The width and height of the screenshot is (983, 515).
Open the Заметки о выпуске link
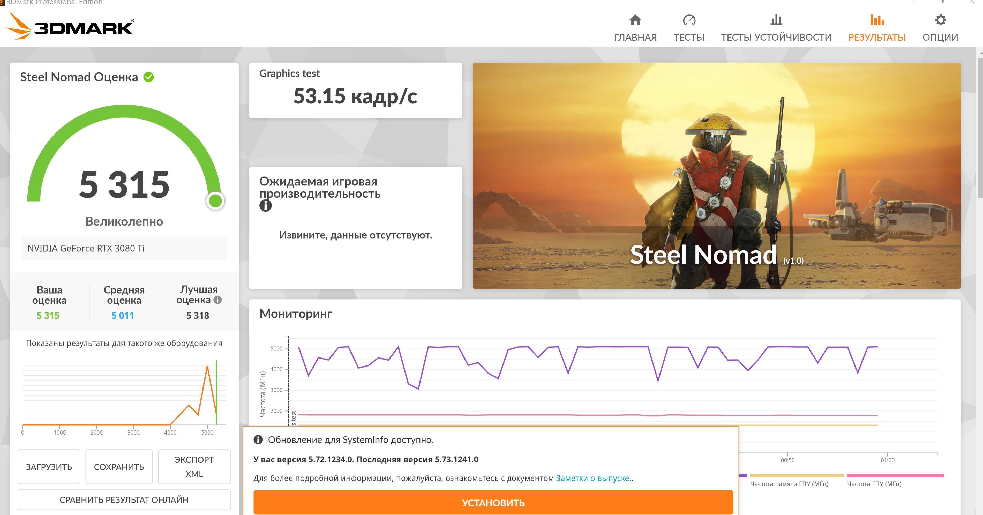point(593,478)
